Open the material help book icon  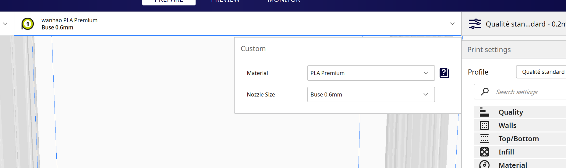coord(444,73)
